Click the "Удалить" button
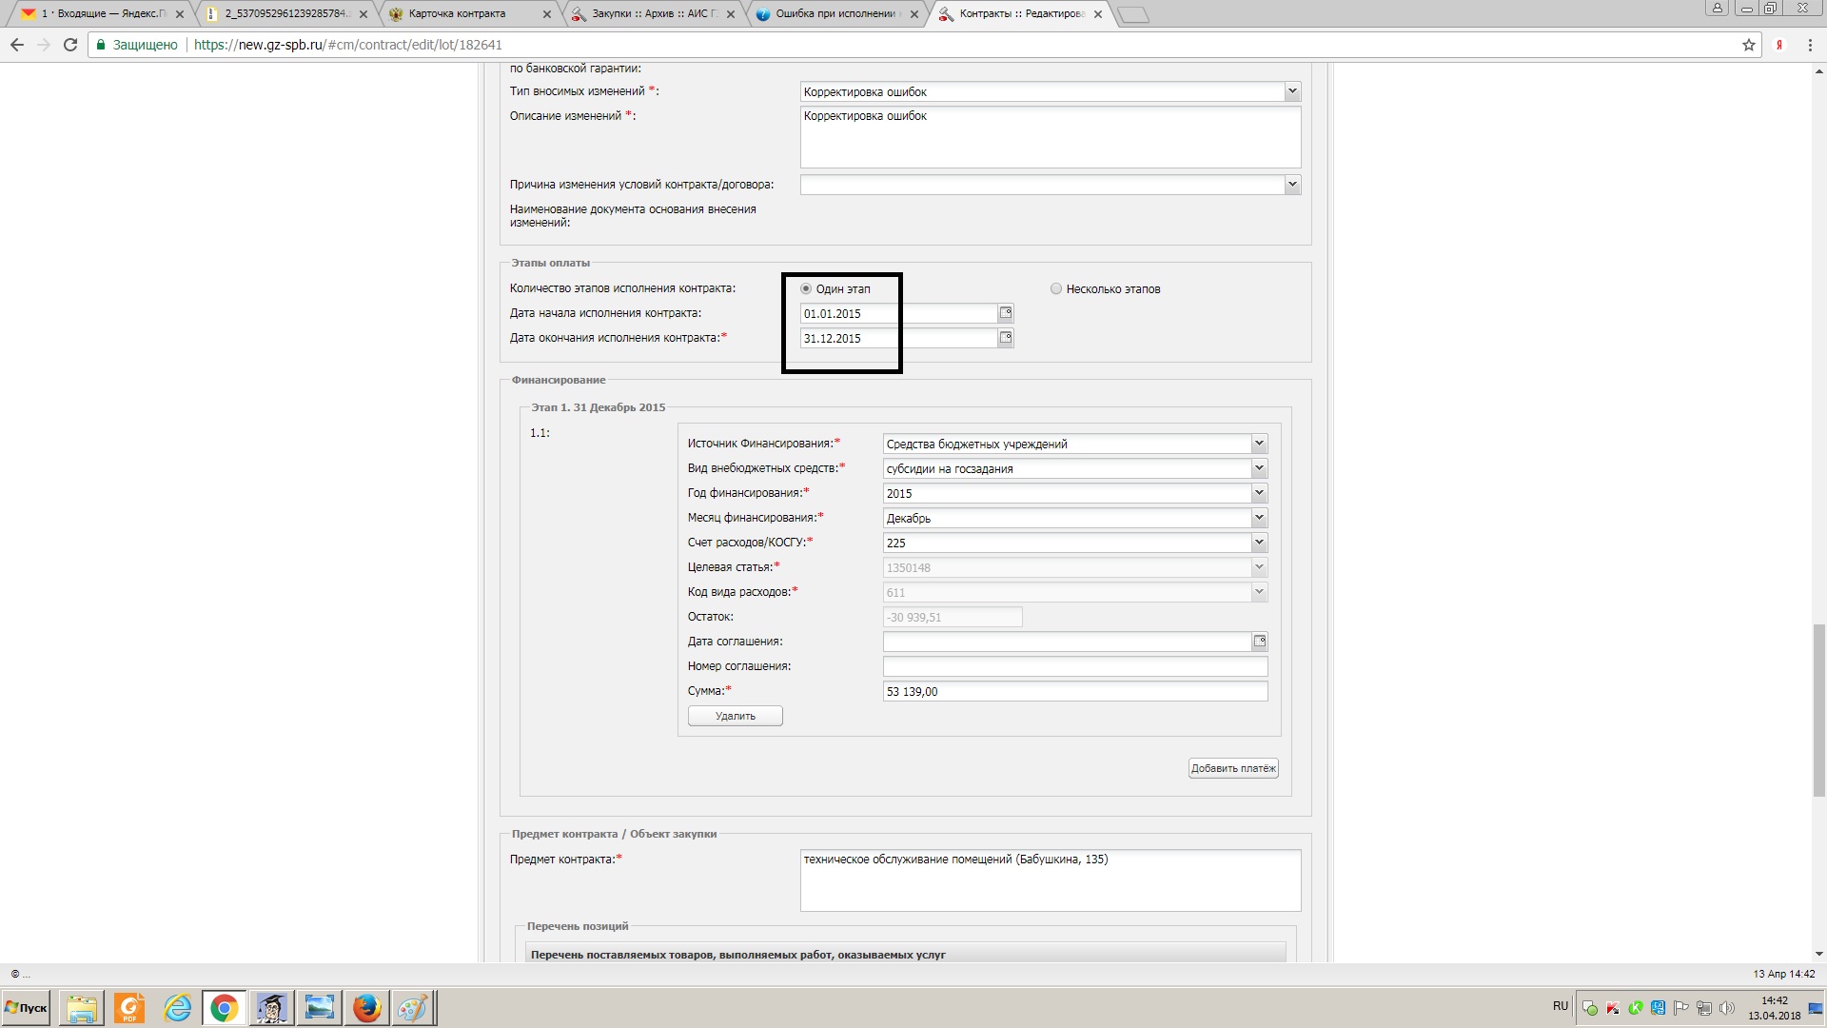 [x=735, y=716]
